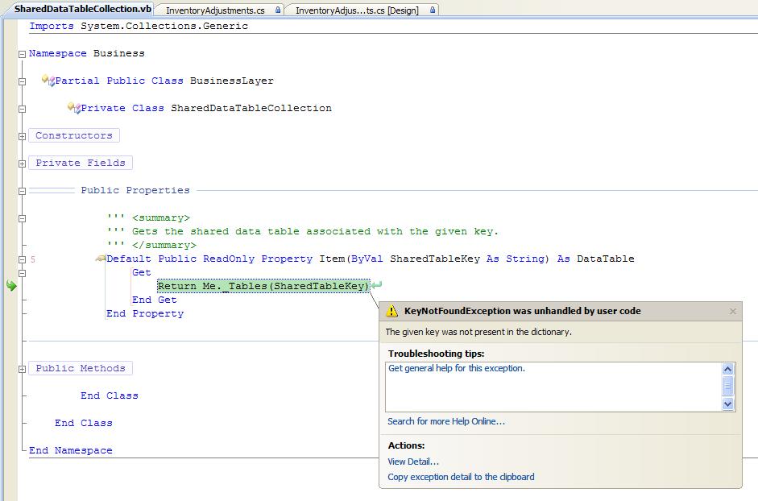Expand the Public Methods region

pyautogui.click(x=22, y=369)
